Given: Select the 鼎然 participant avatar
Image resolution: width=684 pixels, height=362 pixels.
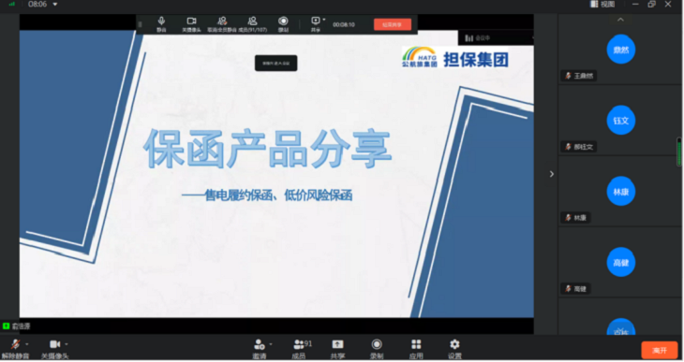Looking at the screenshot, I should click(620, 50).
